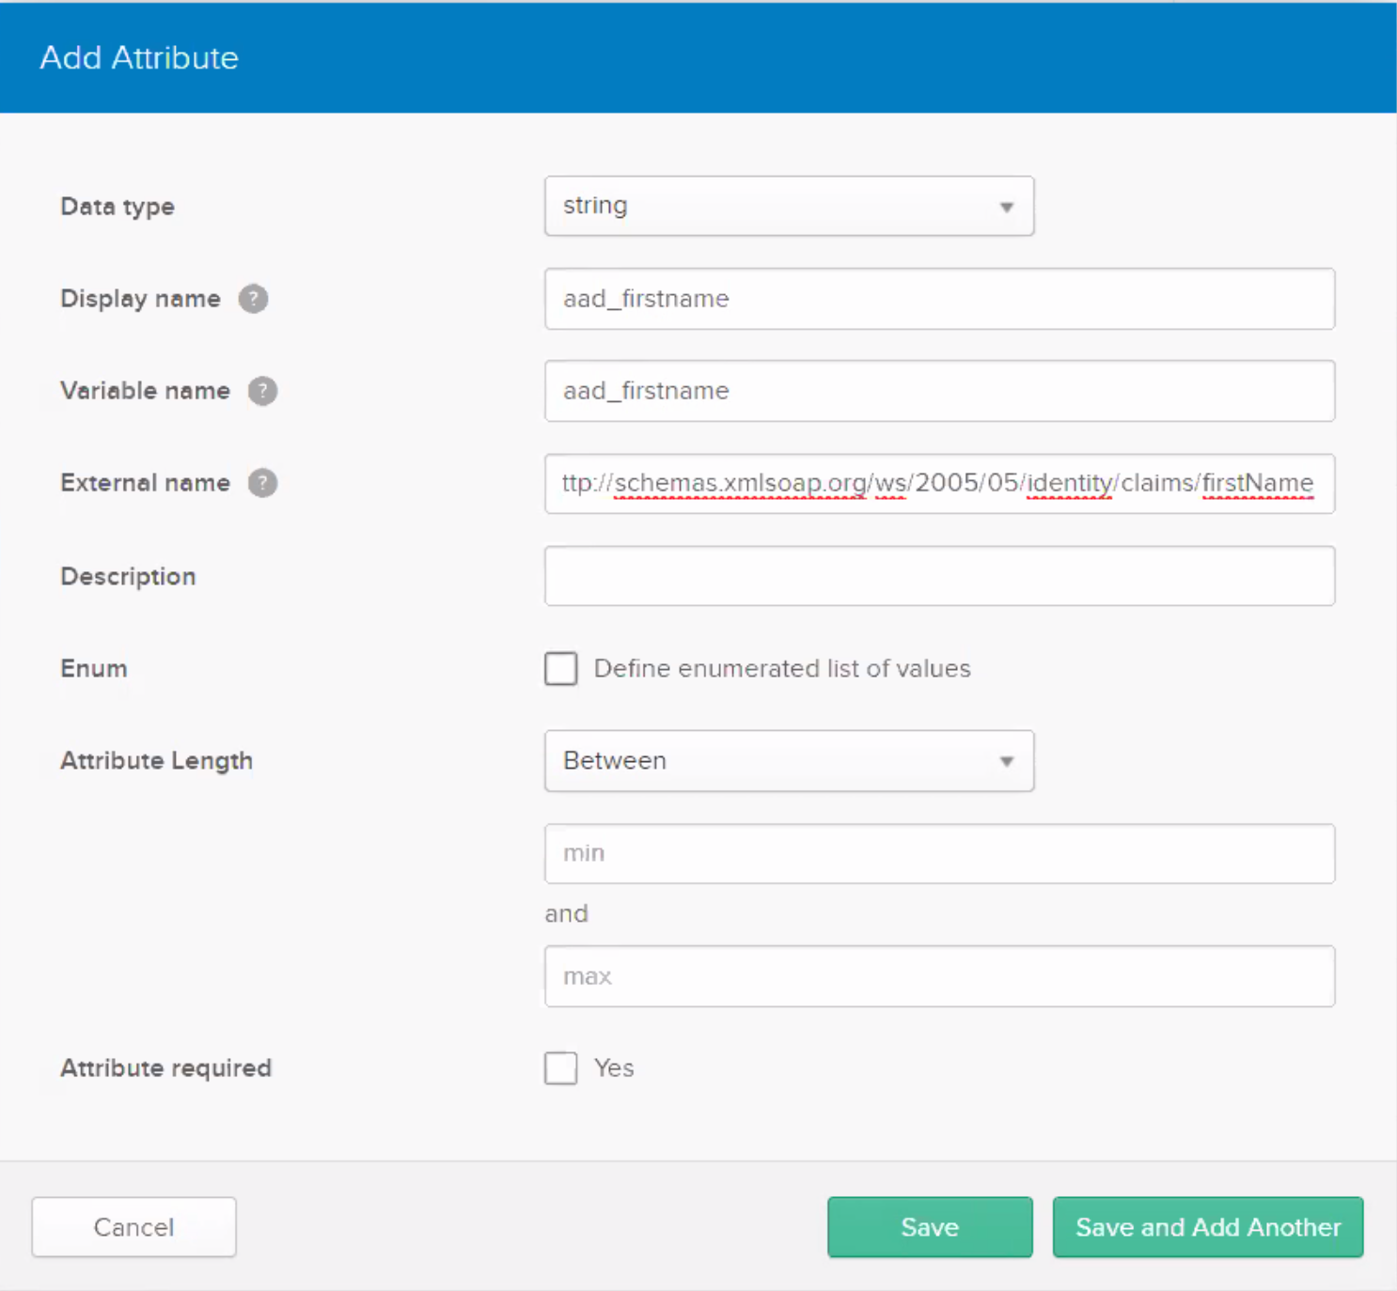Click the External name URL field
Image resolution: width=1397 pixels, height=1291 pixels.
pyautogui.click(x=939, y=483)
